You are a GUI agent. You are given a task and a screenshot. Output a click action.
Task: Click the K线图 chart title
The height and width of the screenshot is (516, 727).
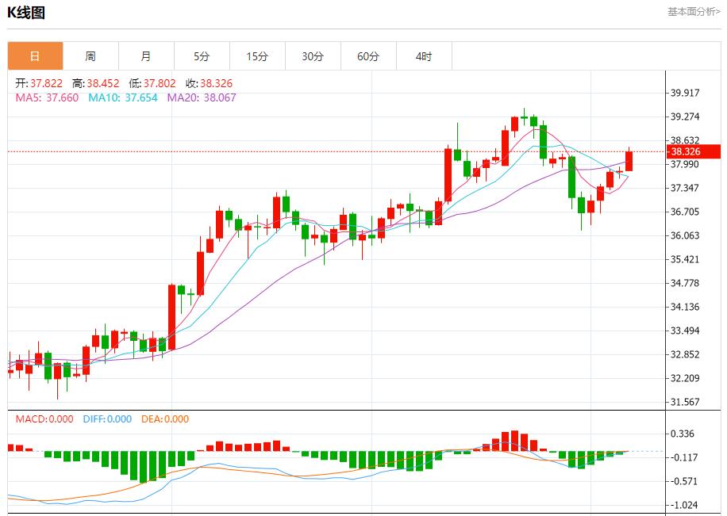[x=26, y=12]
